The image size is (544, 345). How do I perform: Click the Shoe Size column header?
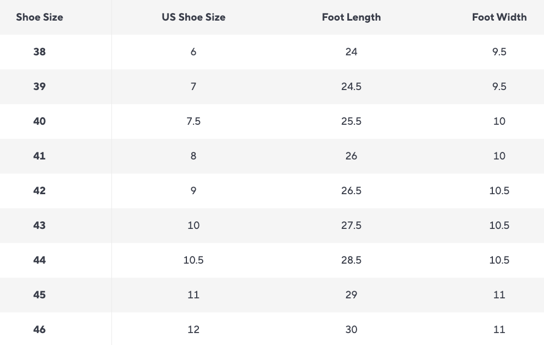point(40,17)
